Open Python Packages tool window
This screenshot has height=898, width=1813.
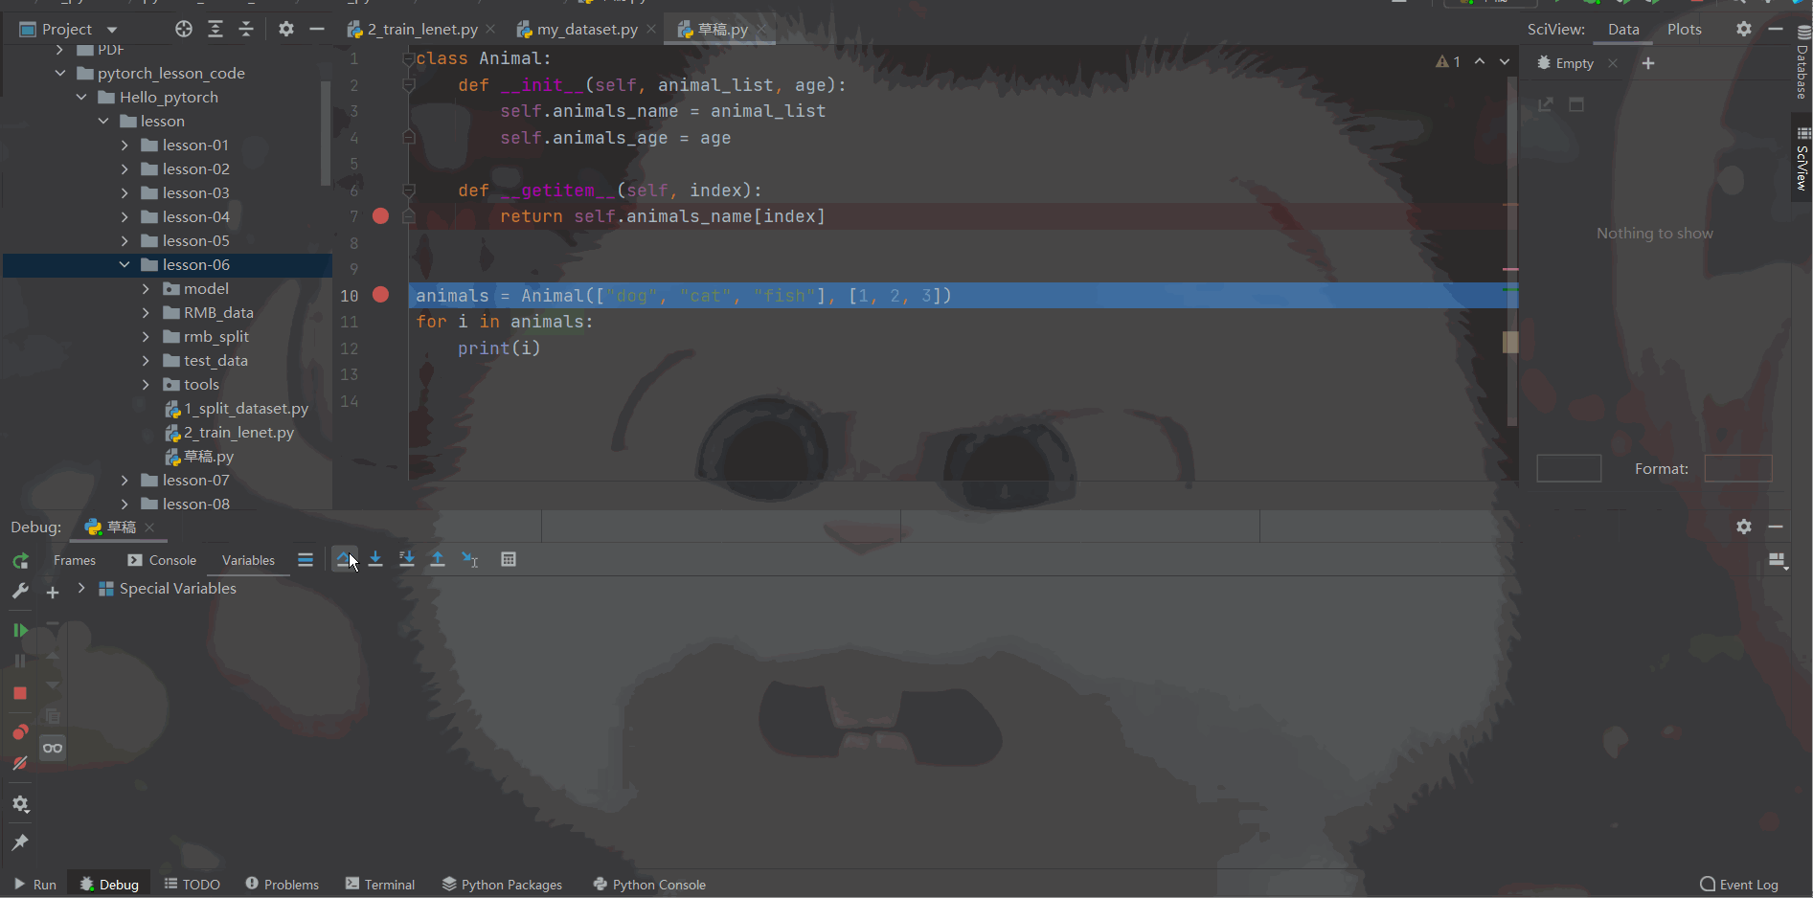(502, 885)
